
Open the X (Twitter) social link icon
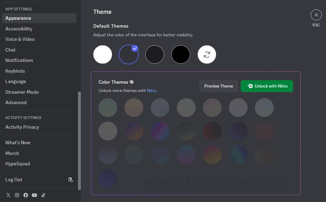pos(8,195)
